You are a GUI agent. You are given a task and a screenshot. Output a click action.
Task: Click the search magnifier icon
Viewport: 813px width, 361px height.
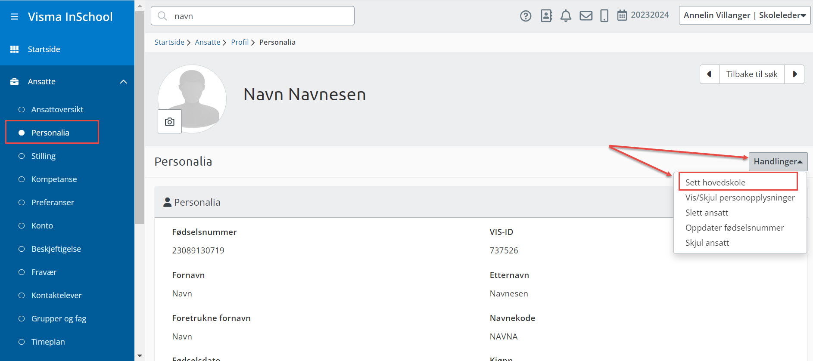(x=162, y=16)
